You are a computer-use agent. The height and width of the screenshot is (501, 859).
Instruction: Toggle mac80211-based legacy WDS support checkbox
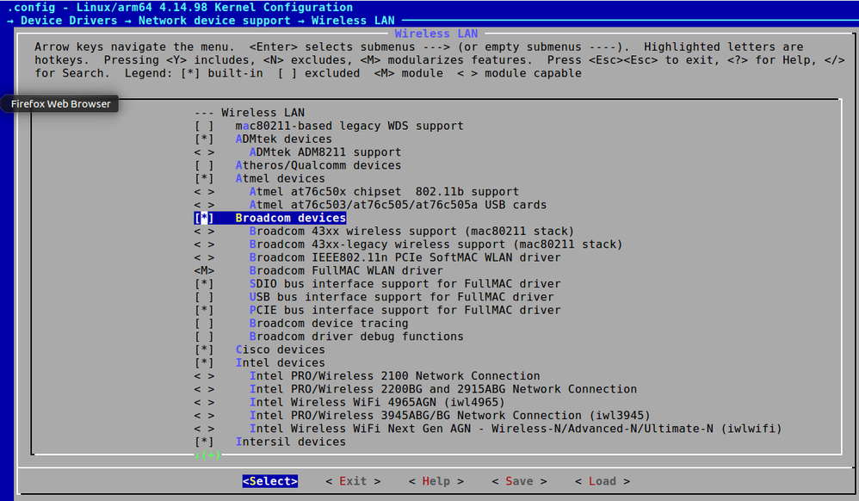click(x=204, y=126)
